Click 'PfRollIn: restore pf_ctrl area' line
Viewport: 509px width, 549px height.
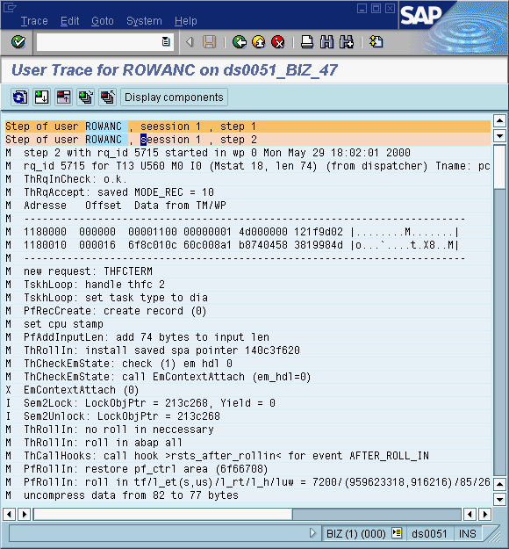point(146,469)
